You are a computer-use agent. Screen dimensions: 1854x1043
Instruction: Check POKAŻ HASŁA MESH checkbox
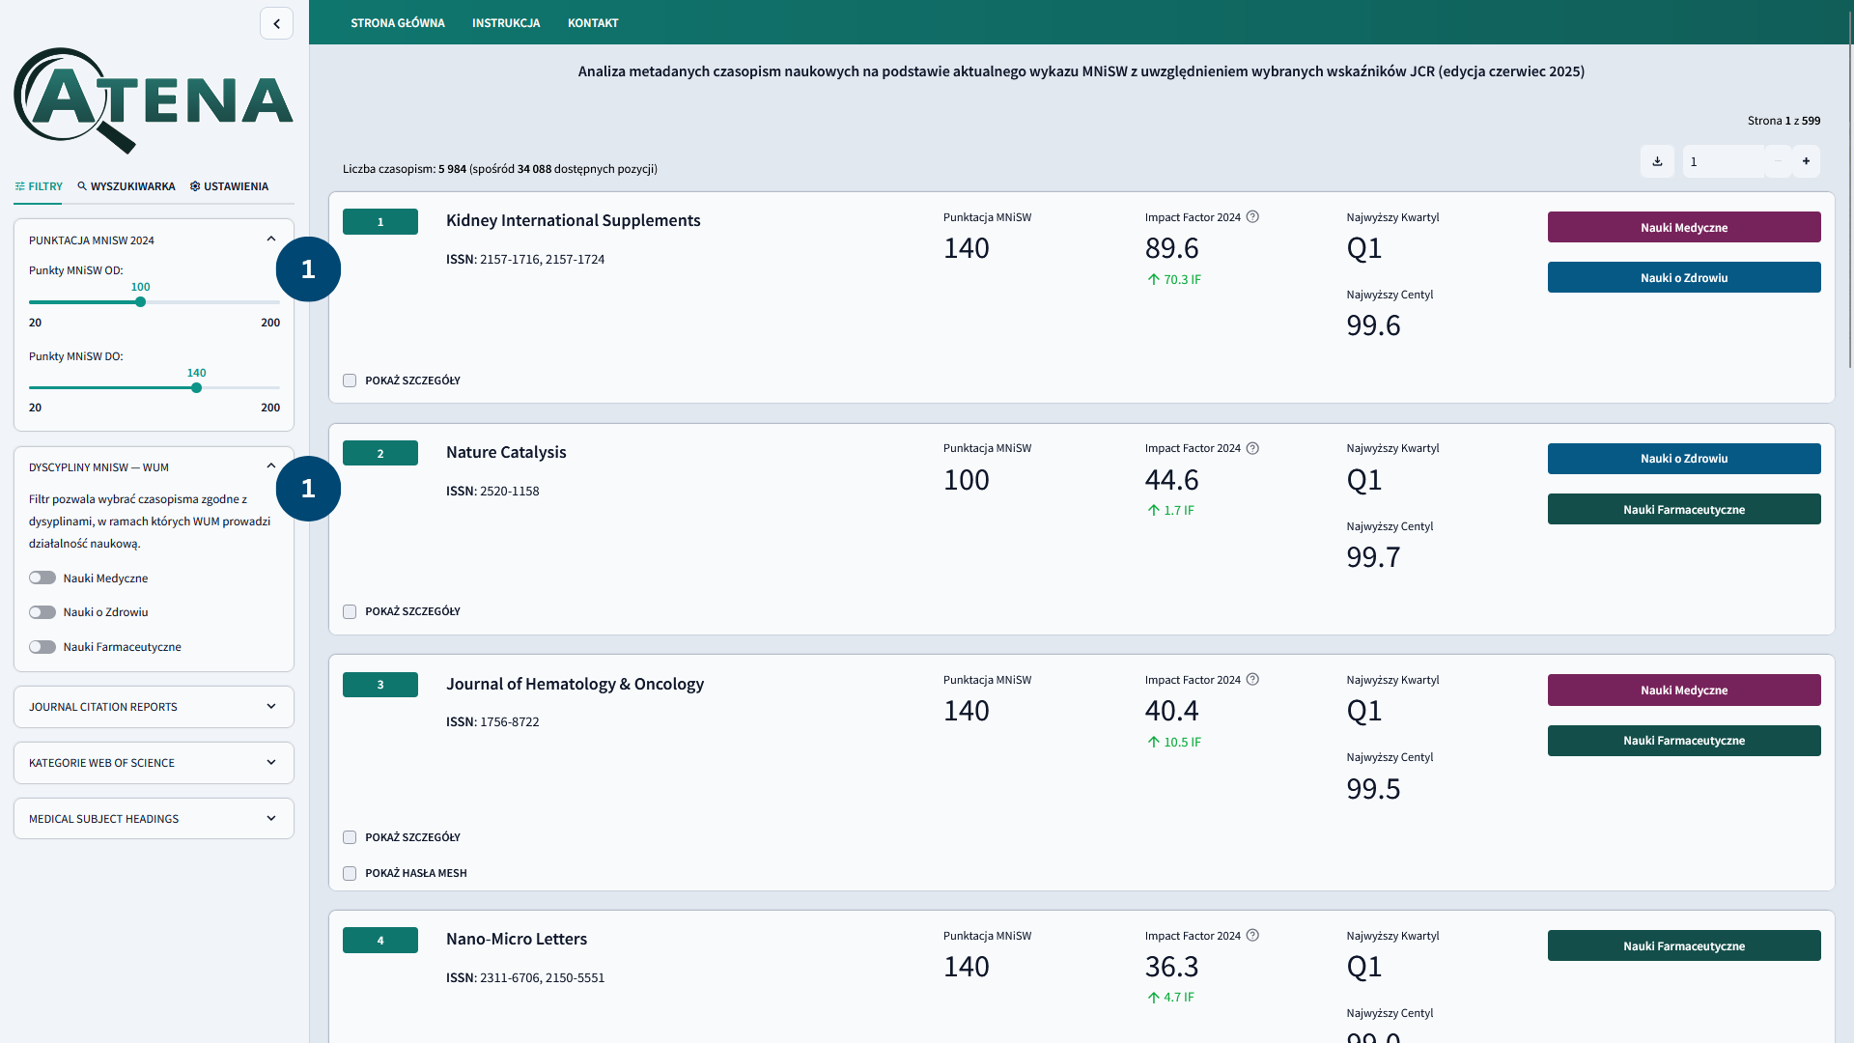(350, 873)
